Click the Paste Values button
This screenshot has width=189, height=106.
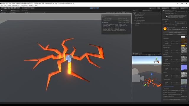pos(181,34)
